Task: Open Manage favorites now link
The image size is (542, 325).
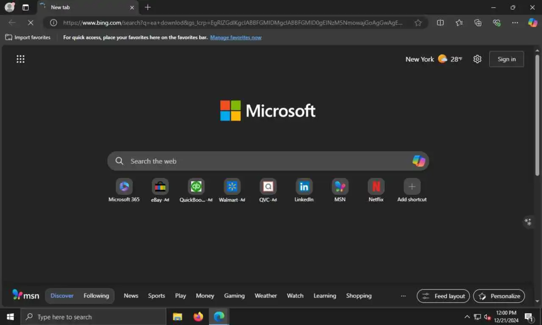Action: point(236,37)
